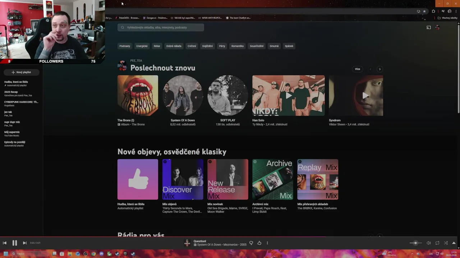Adjust the volume slider in the player bar
This screenshot has width=460, height=258.
tap(416, 243)
